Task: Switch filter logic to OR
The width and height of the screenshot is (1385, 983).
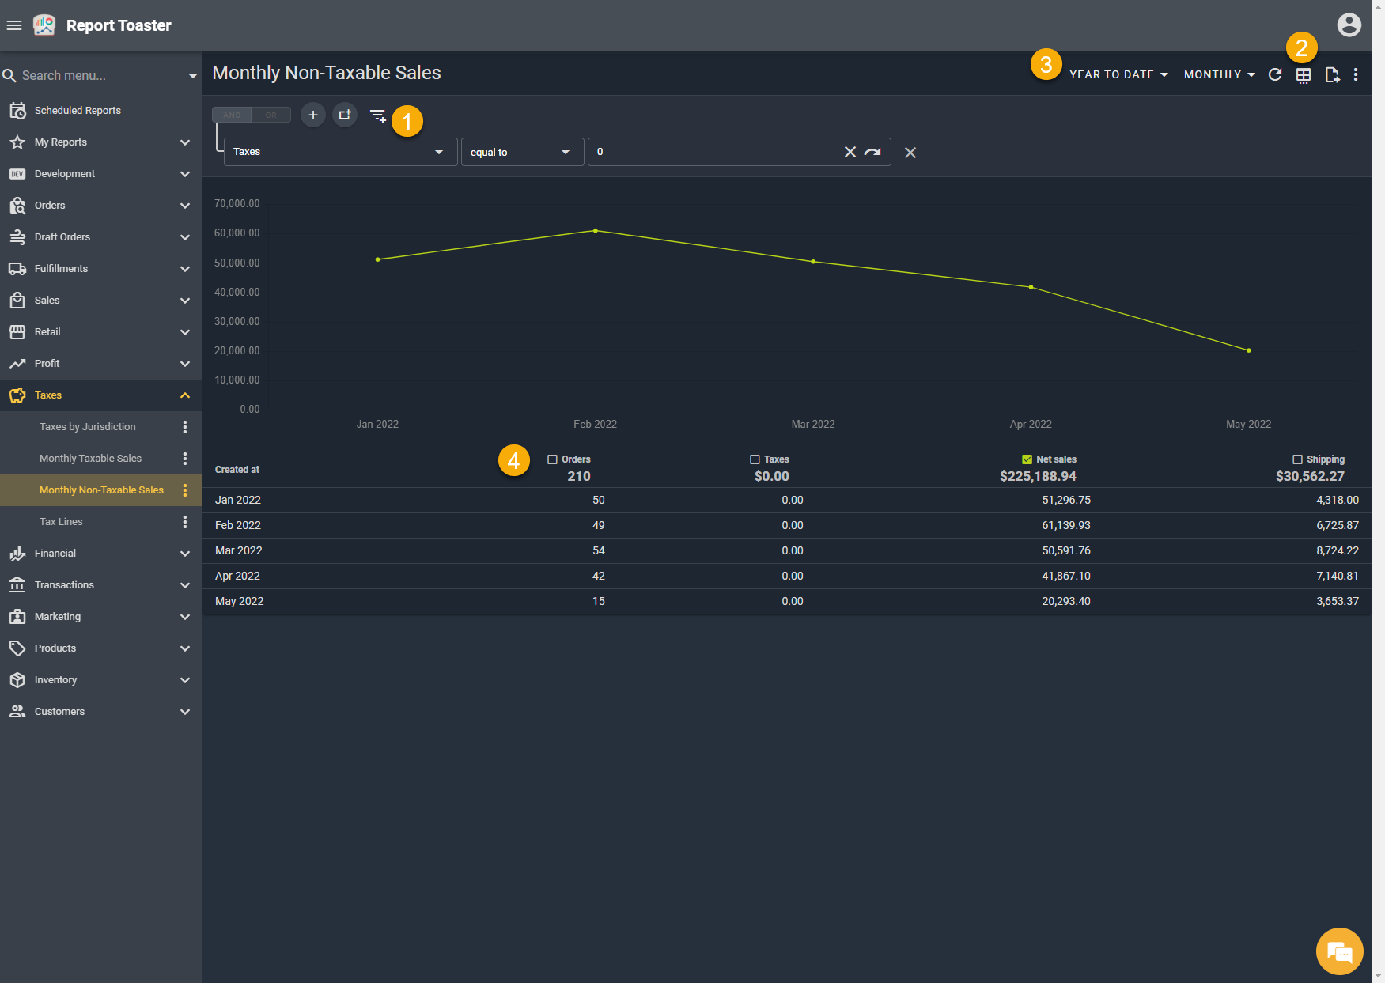Action: point(271,115)
